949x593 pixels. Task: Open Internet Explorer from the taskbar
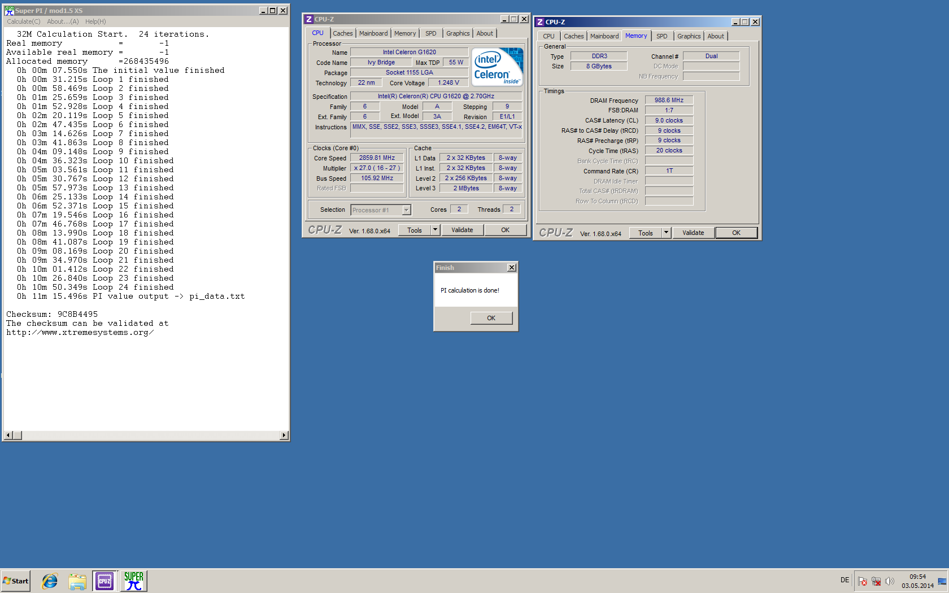pyautogui.click(x=50, y=581)
